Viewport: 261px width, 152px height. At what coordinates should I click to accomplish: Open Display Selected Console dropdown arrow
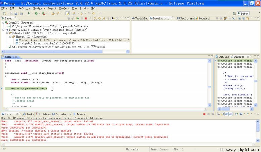pyautogui.click(x=244, y=114)
